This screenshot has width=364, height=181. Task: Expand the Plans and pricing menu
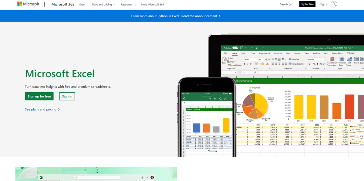[x=103, y=5]
